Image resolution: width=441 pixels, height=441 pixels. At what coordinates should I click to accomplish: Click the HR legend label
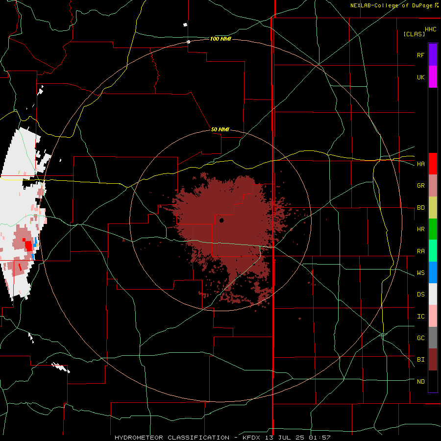pyautogui.click(x=420, y=229)
